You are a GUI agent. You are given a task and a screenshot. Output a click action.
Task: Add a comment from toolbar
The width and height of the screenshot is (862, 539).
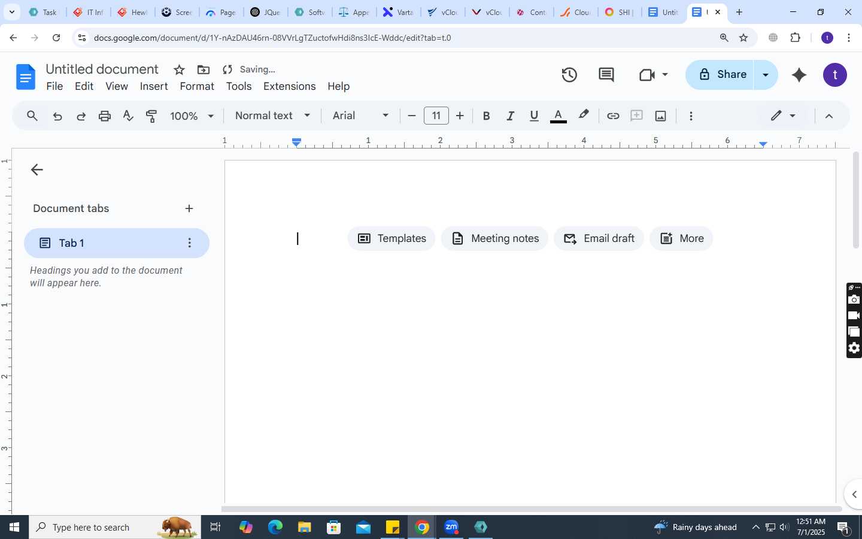coord(636,116)
